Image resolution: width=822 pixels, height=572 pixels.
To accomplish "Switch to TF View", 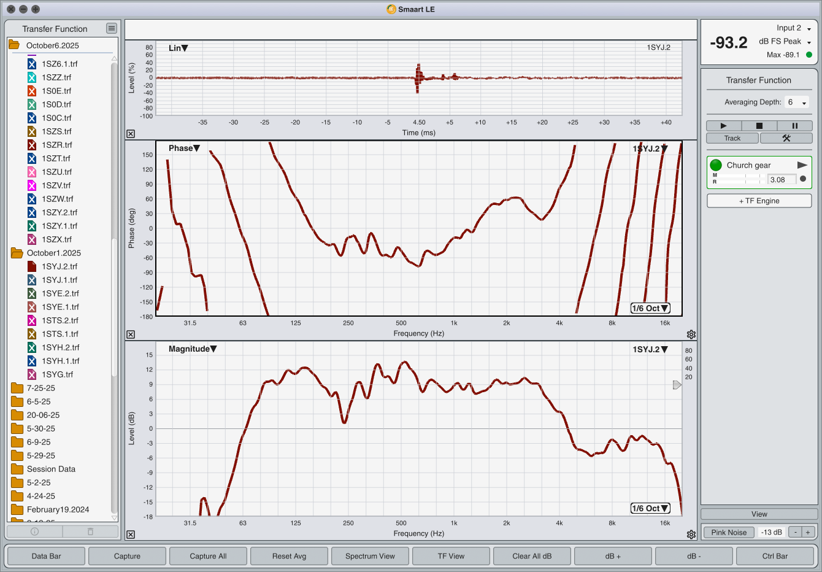I will click(451, 556).
